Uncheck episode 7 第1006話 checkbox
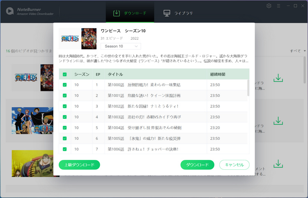308x198 pixels. click(x=64, y=149)
